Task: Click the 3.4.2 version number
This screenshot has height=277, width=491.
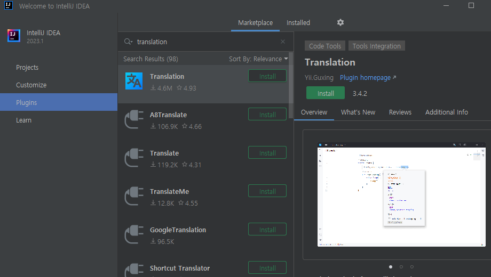Action: (x=360, y=93)
